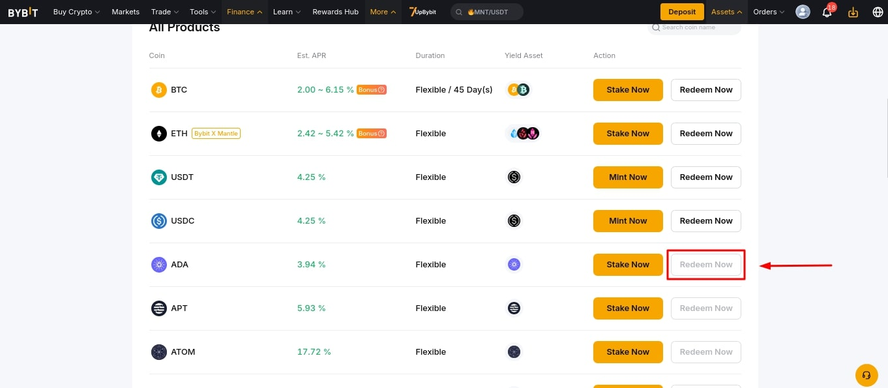Open the language globe icon
The height and width of the screenshot is (388, 888).
tap(878, 12)
